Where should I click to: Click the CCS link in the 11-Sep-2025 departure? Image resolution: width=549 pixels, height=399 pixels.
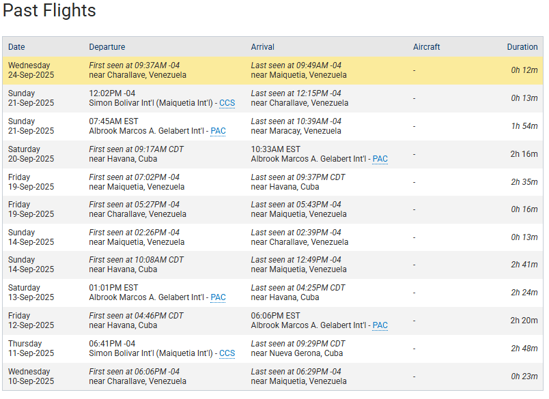pyautogui.click(x=227, y=353)
